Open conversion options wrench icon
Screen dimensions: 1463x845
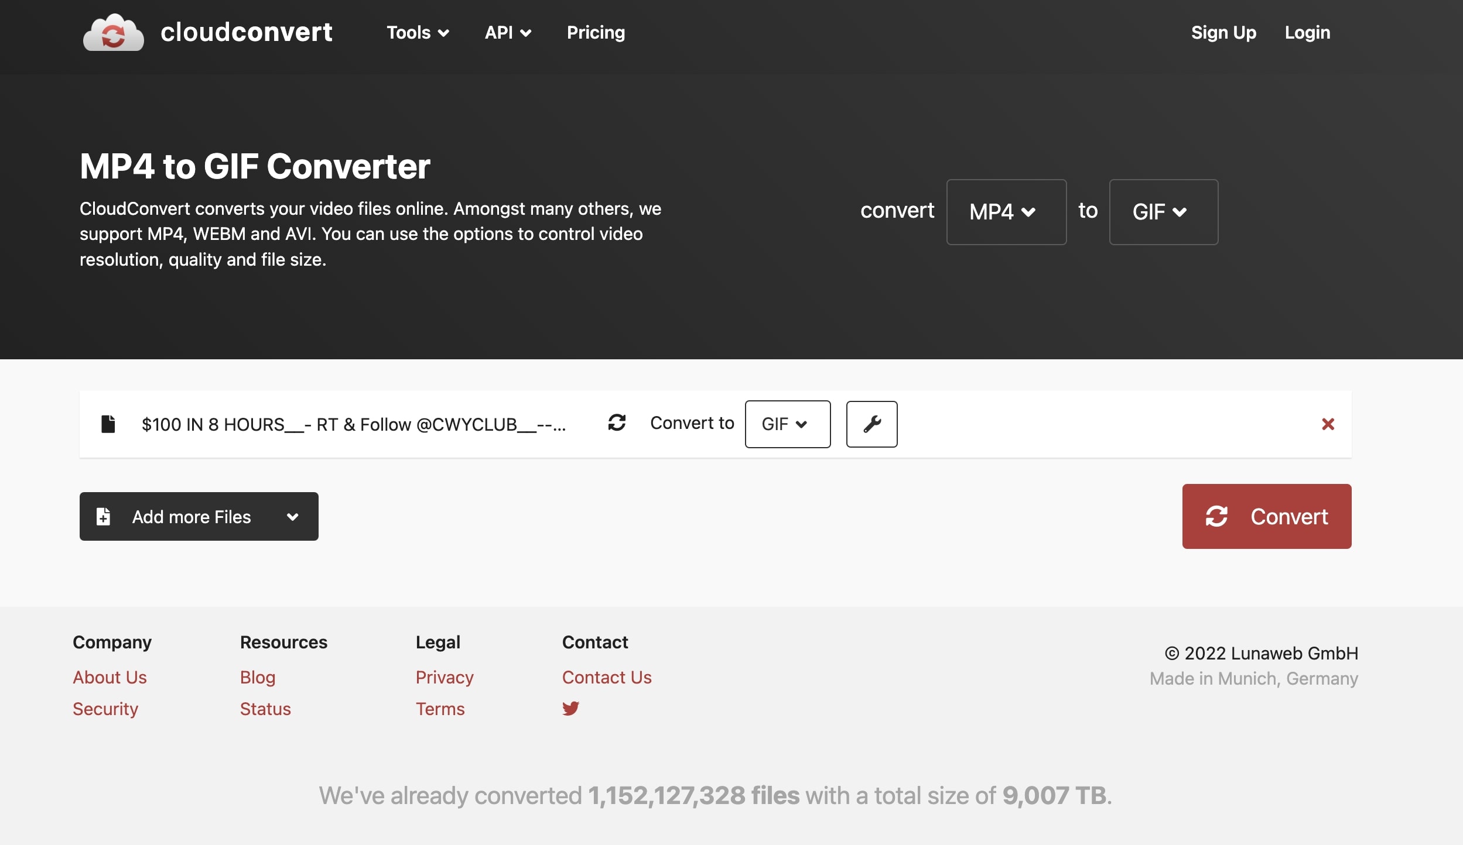coord(871,424)
